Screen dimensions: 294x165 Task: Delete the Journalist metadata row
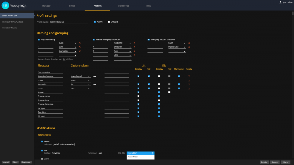[x=189, y=85]
